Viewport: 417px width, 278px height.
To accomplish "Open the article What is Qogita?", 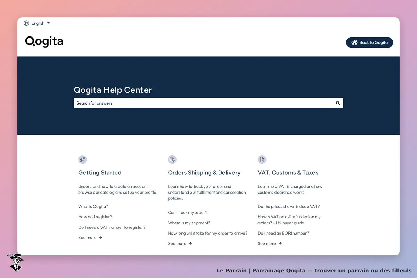I will coord(93,206).
